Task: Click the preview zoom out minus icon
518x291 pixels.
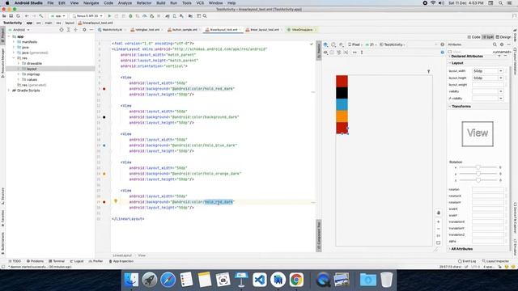Action: (439, 229)
